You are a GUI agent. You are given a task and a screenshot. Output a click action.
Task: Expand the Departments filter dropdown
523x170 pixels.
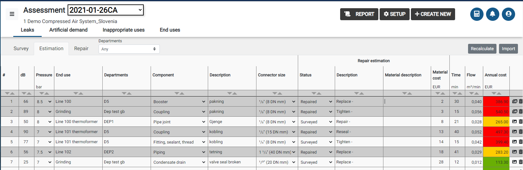(129, 49)
